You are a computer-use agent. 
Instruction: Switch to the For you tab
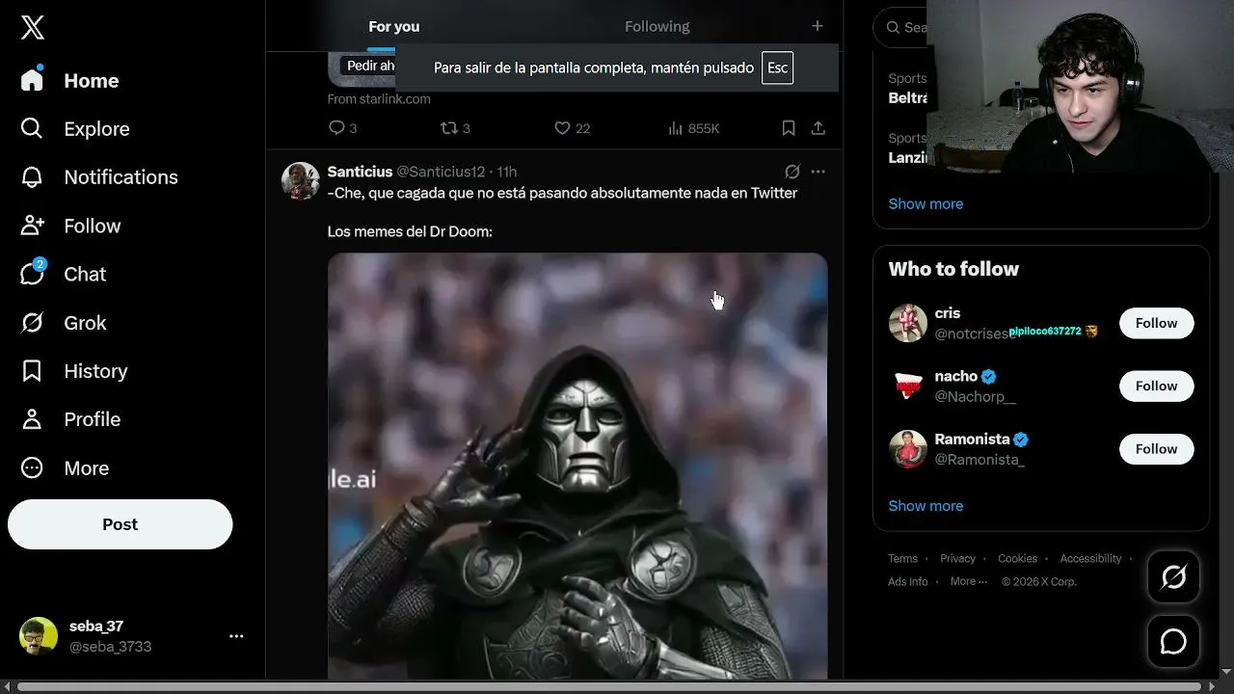[393, 26]
